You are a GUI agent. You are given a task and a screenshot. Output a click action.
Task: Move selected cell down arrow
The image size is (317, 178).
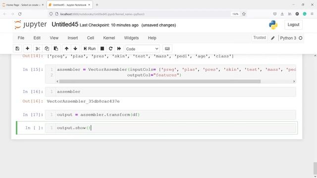[75, 48]
